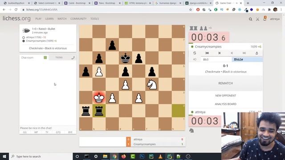Open the extensions puzzle icon
Screen dimensions: 285x160
(269, 10)
